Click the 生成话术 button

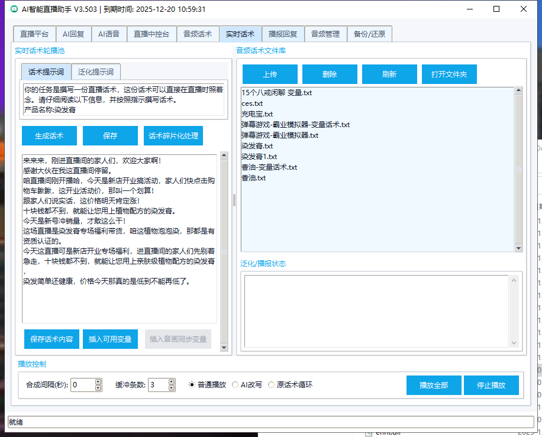(49, 136)
